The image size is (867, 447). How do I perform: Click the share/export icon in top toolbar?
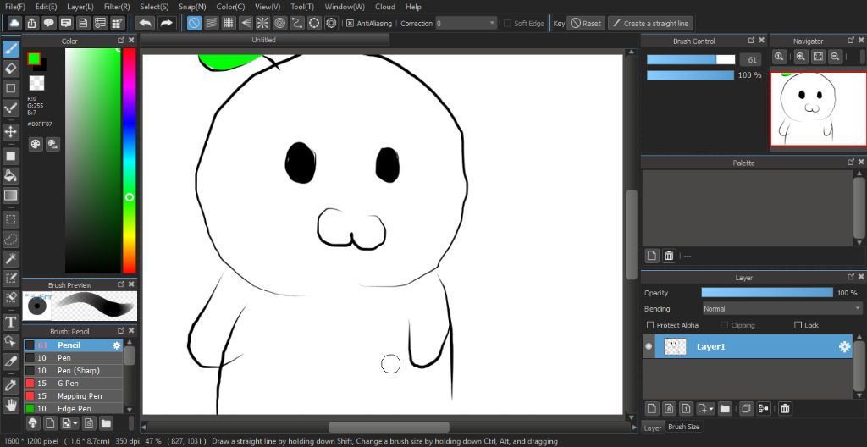click(x=31, y=23)
